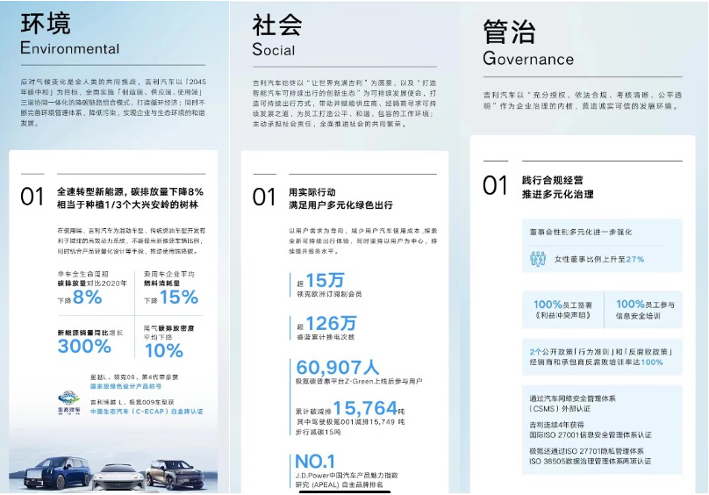
Task: Click line 研究 (APEAL) 自主品牌排名
Action: tap(340, 484)
